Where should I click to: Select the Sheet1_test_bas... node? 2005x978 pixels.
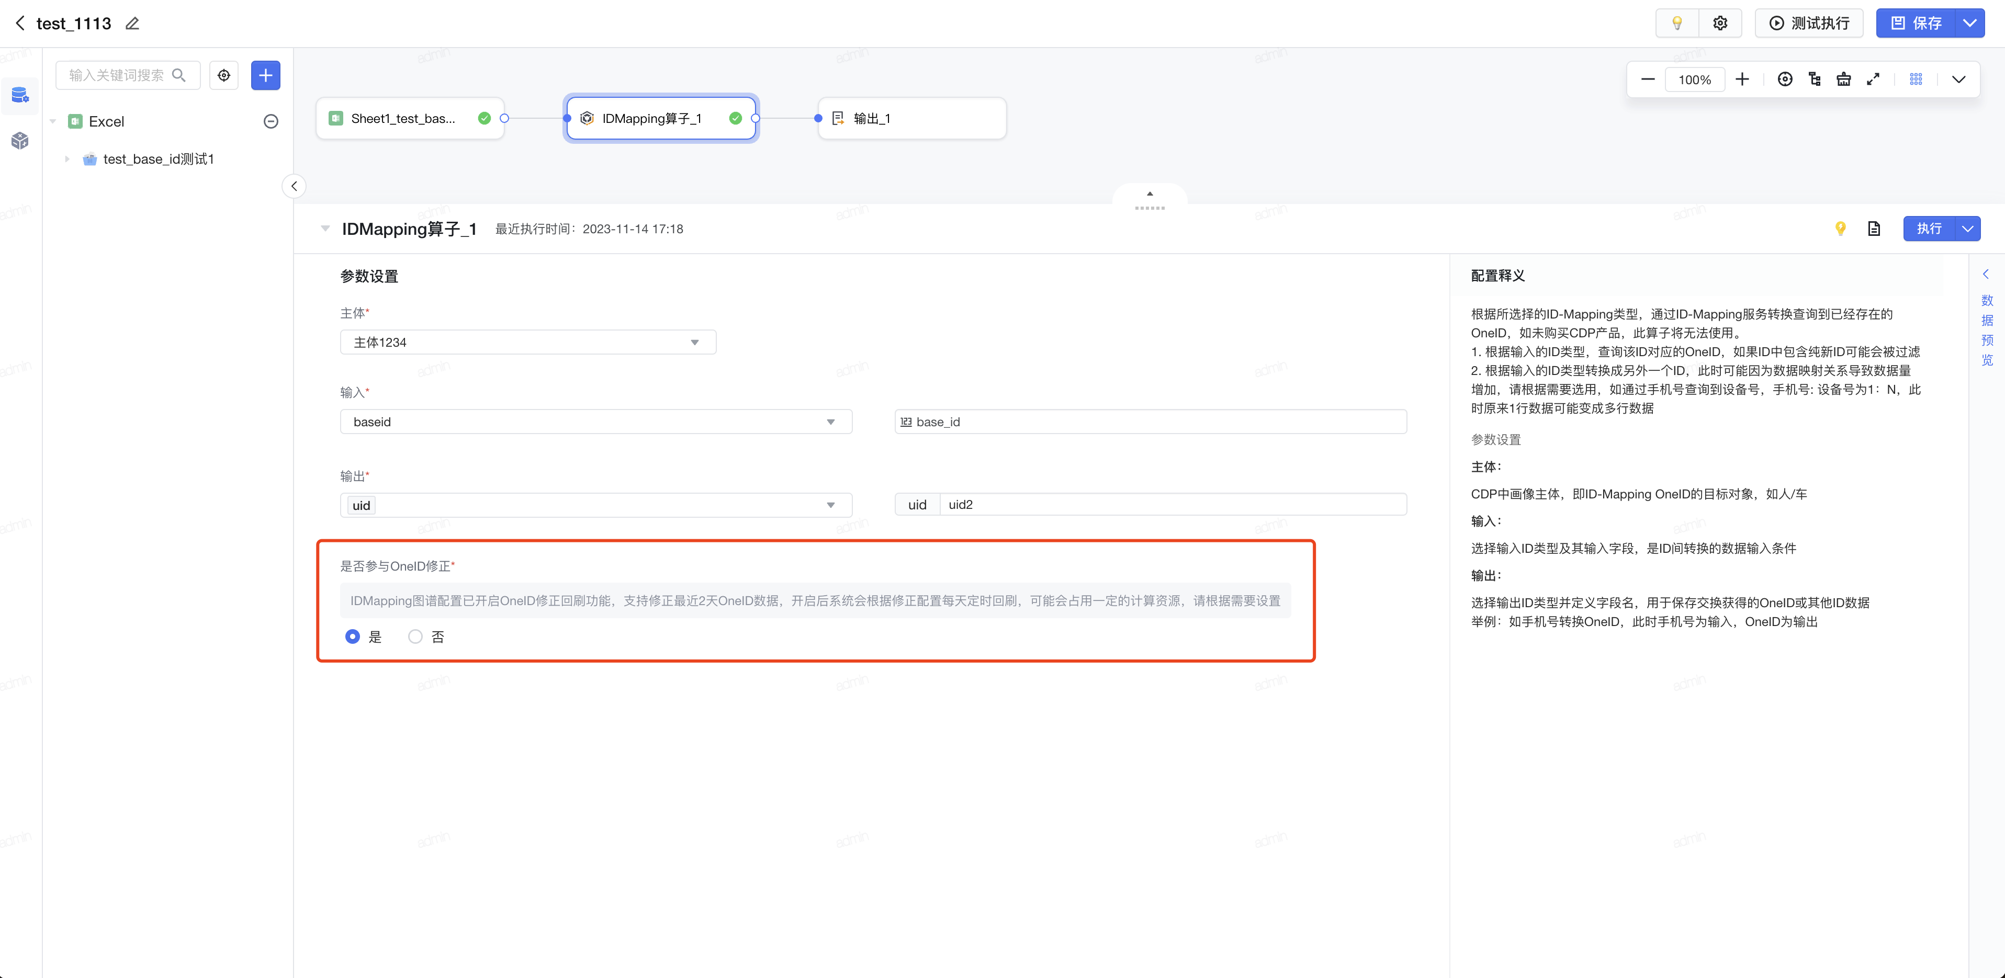coord(410,118)
